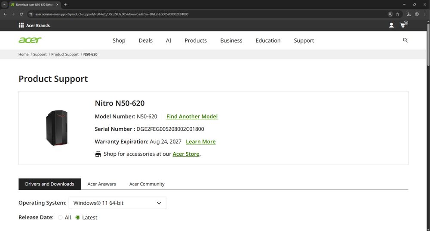Open the browser three-dot menu
The image size is (430, 231).
click(425, 14)
